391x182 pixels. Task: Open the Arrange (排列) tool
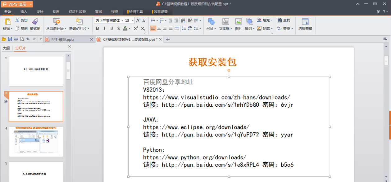[x=249, y=24]
